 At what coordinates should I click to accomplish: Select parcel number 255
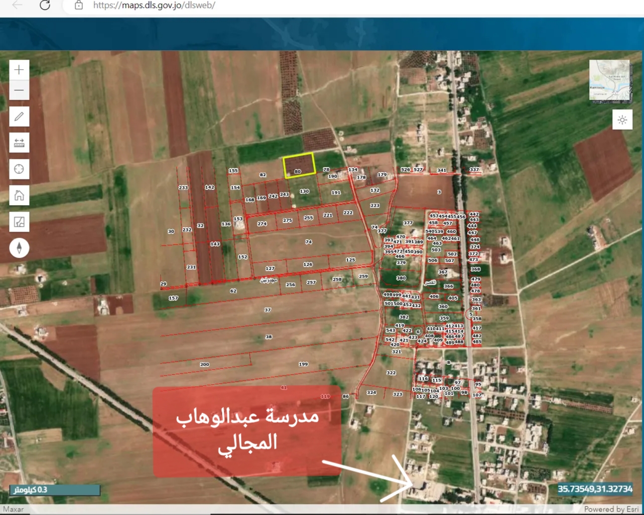click(x=308, y=218)
